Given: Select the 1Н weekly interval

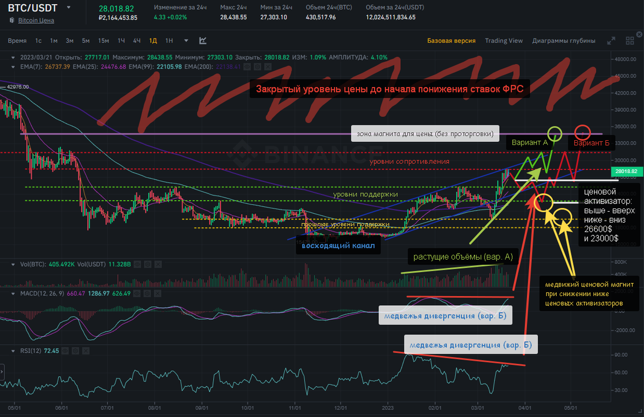Looking at the screenshot, I should click(169, 41).
